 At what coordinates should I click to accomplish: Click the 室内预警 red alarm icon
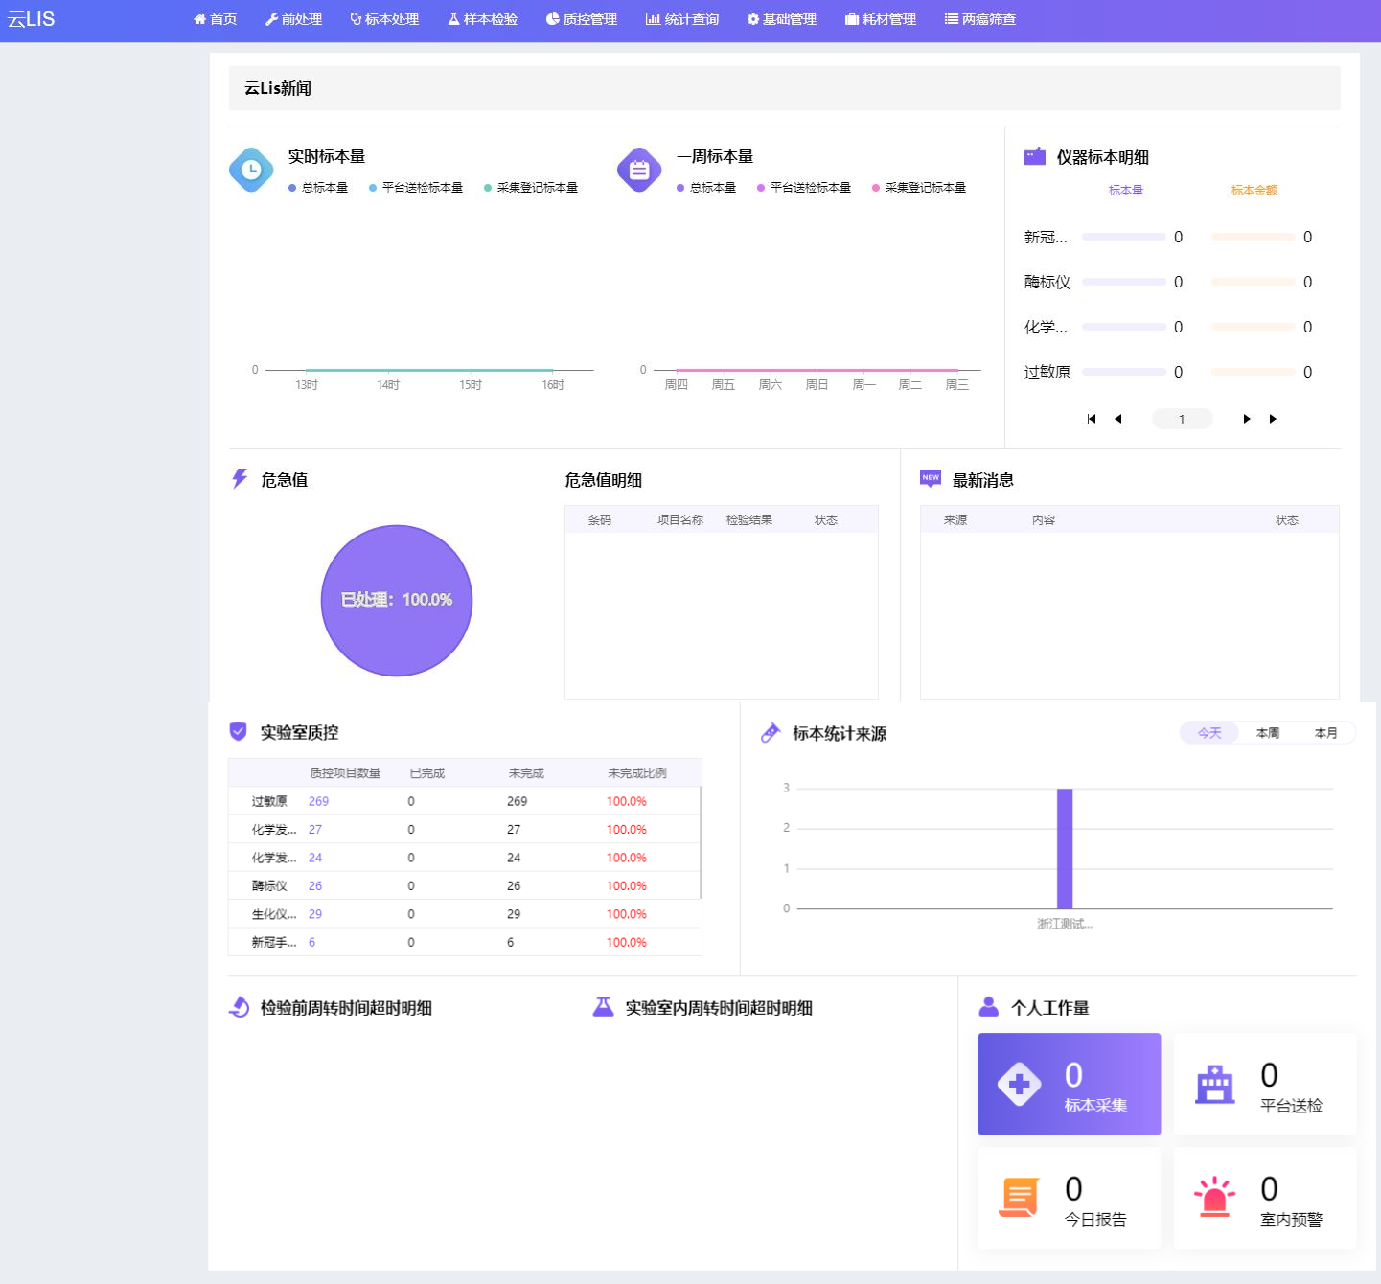(x=1215, y=1197)
